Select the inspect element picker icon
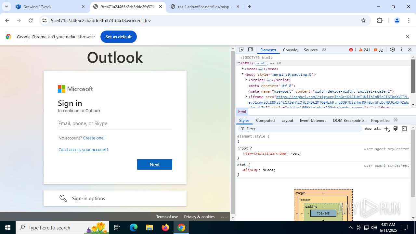 coord(241,50)
